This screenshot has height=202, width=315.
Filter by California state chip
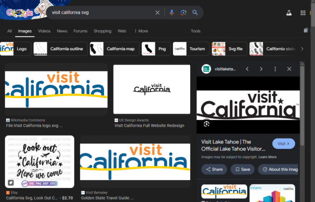click(x=273, y=49)
